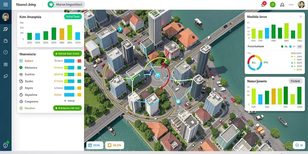This screenshot has width=308, height=154.
Task: Click the green button beside the Senalon row
Action: (67, 108)
